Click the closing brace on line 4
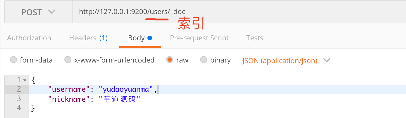406x118 pixels. tap(33, 108)
